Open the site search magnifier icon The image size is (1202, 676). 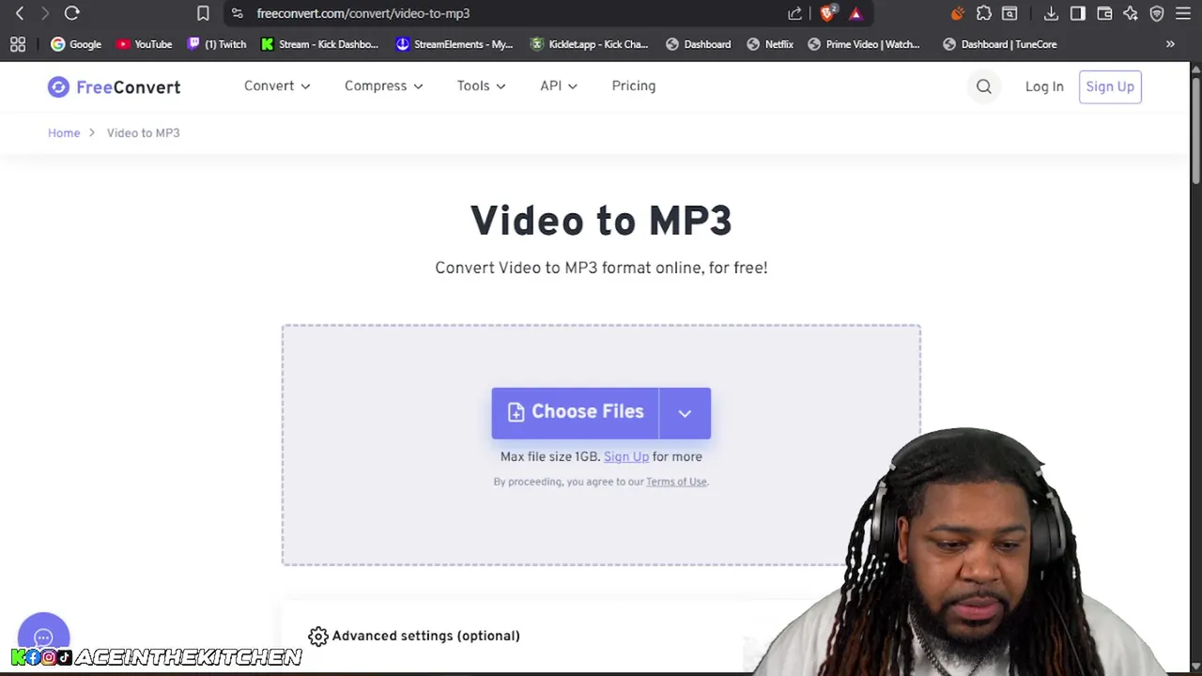(983, 86)
